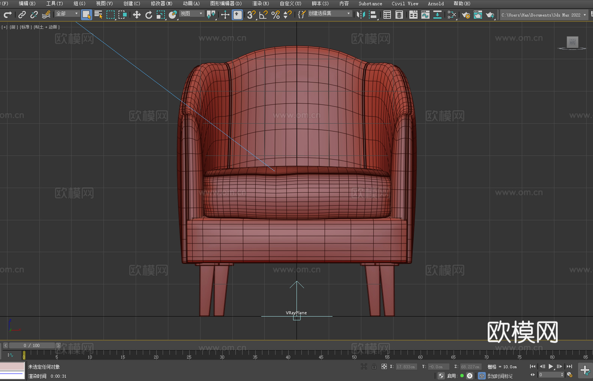
Task: Toggle Layer Explorer
Action: pyautogui.click(x=399, y=15)
